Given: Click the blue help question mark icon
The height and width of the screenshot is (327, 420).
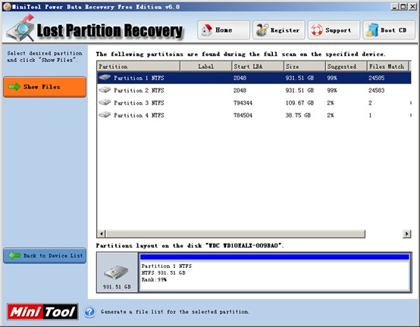Looking at the screenshot, I should click(89, 312).
